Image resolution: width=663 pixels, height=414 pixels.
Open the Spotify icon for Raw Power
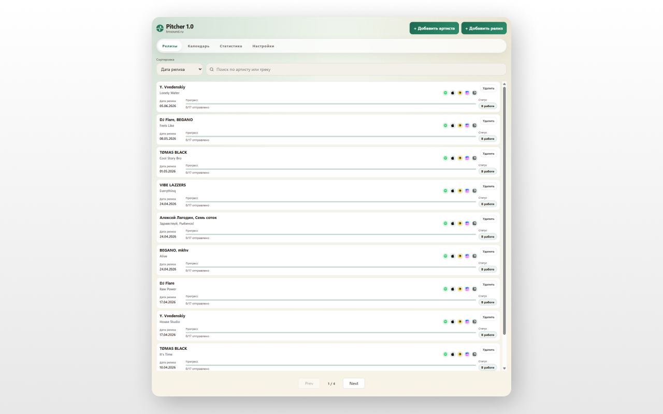point(445,289)
